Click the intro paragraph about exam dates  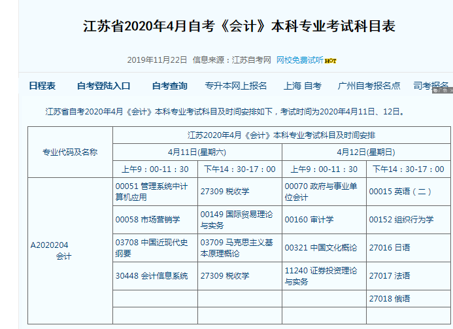coord(226,112)
